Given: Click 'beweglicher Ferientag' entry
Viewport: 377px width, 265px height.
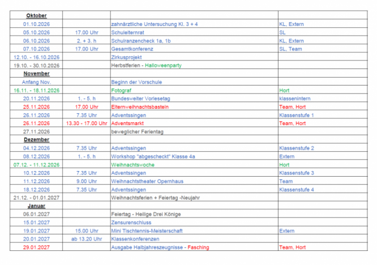Looking at the screenshot, I should tap(138, 132).
